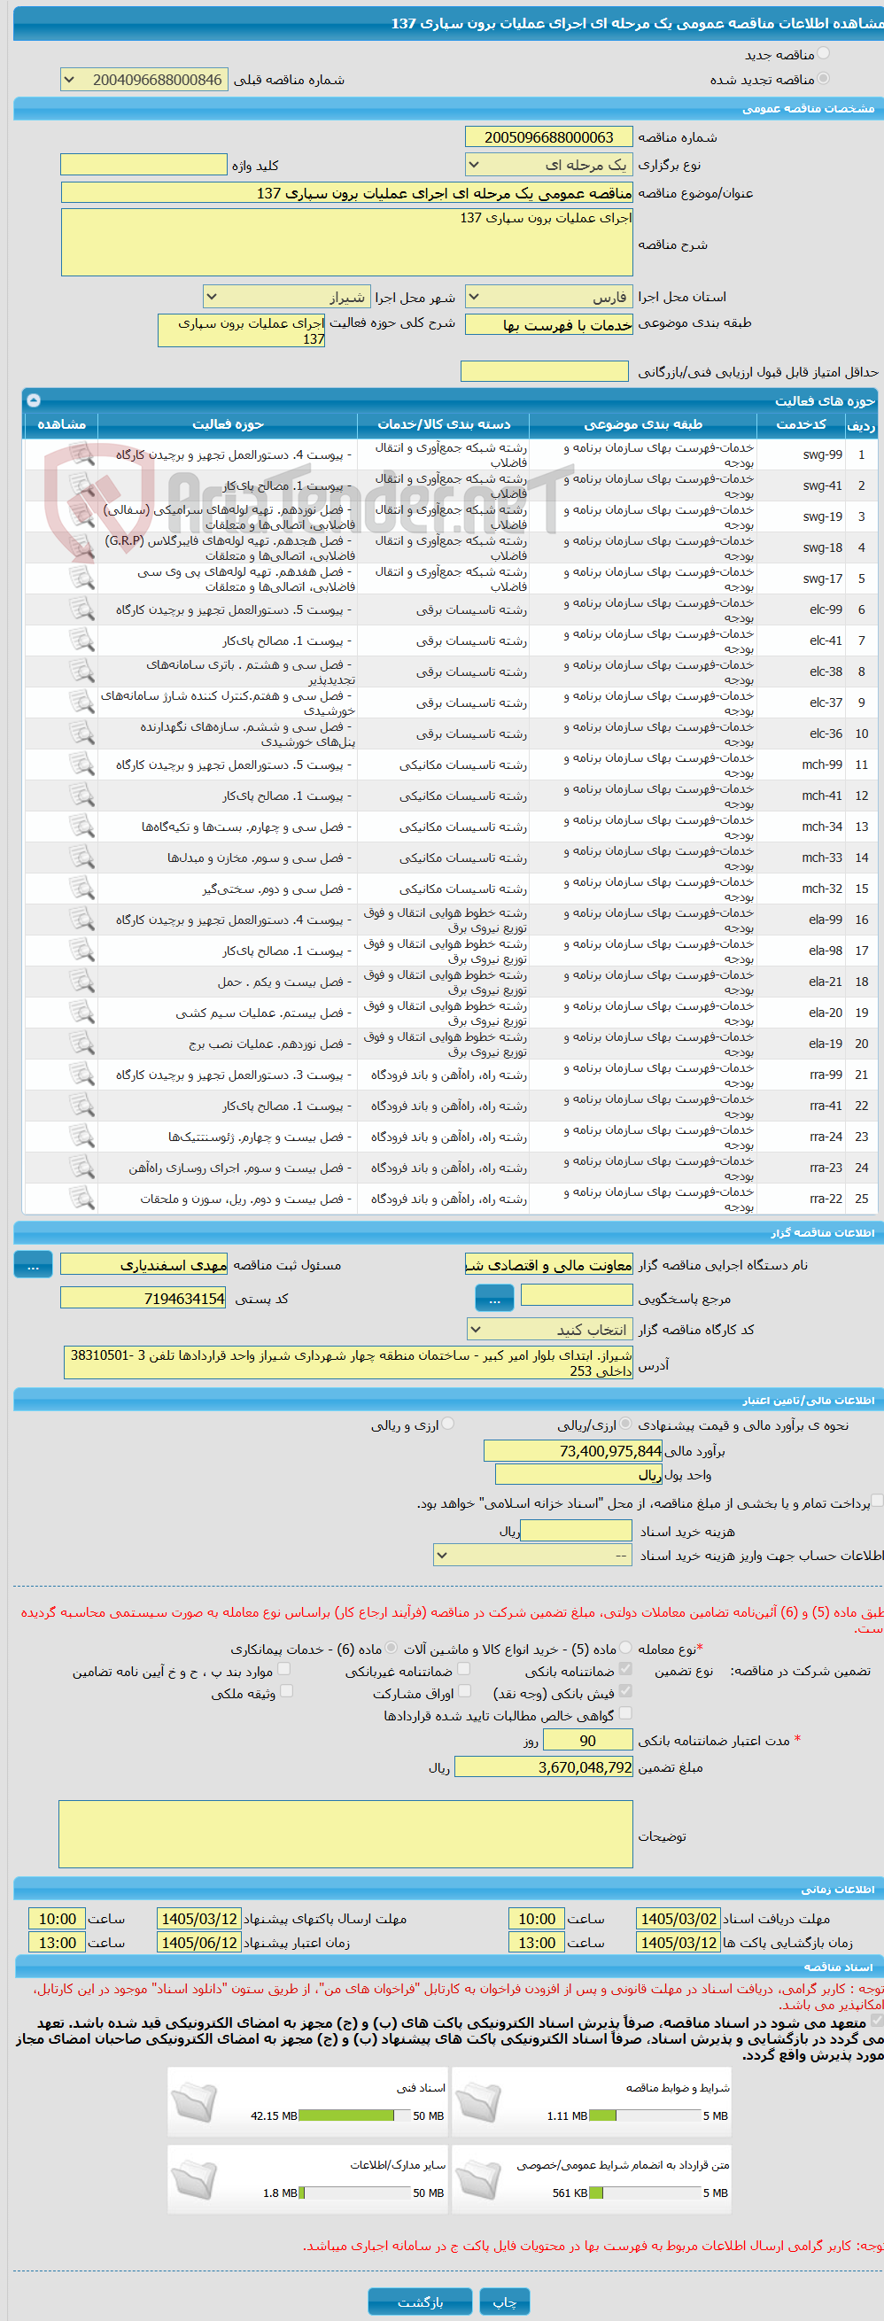Click into the کلید واژه input field
The height and width of the screenshot is (2321, 884).
[143, 164]
